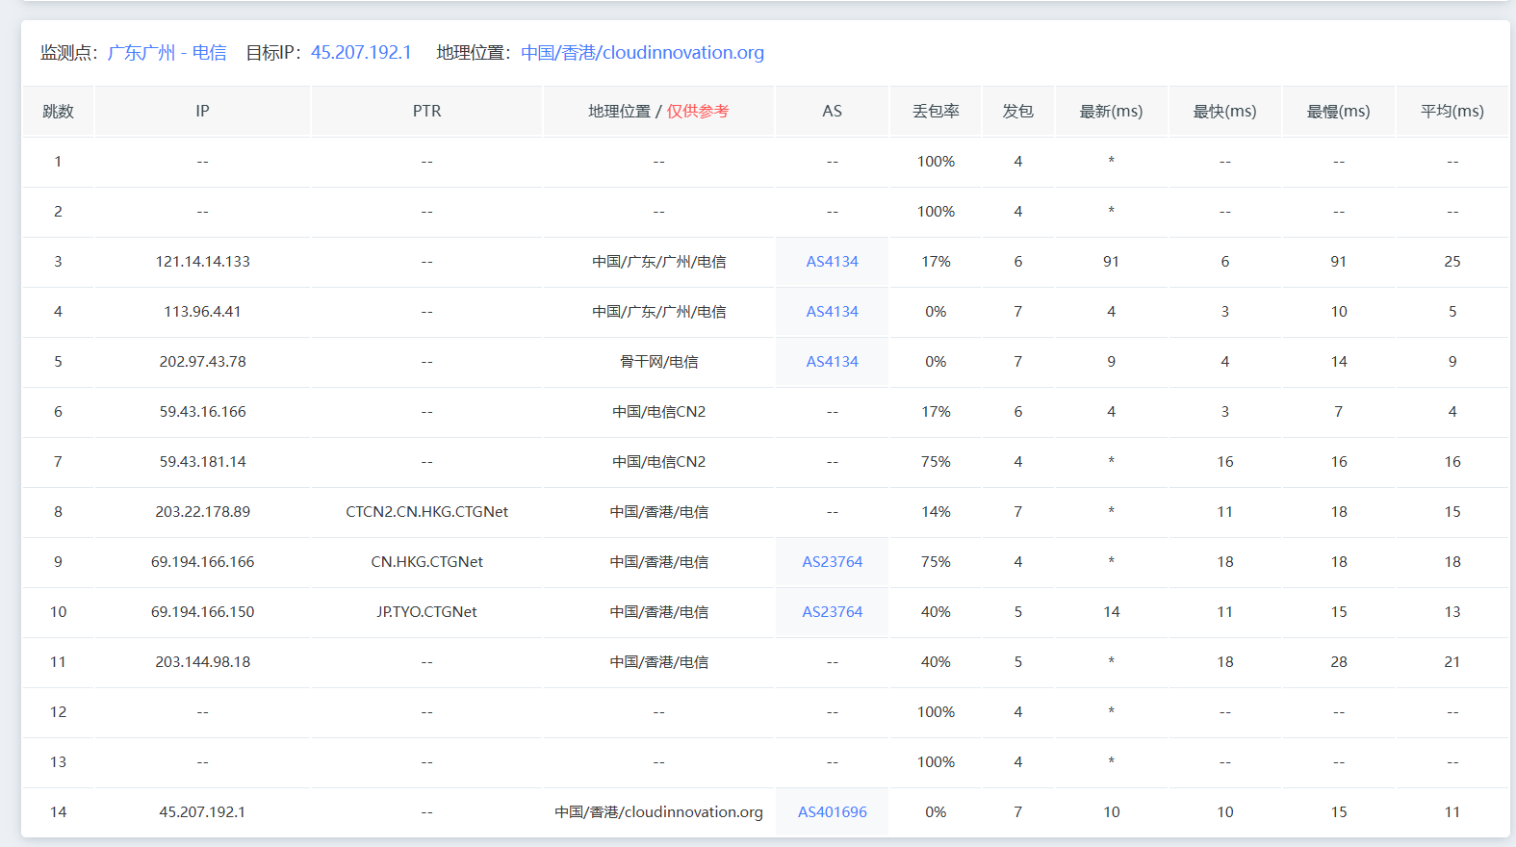
Task: Click the 最慢(ms) column header
Action: tap(1338, 112)
